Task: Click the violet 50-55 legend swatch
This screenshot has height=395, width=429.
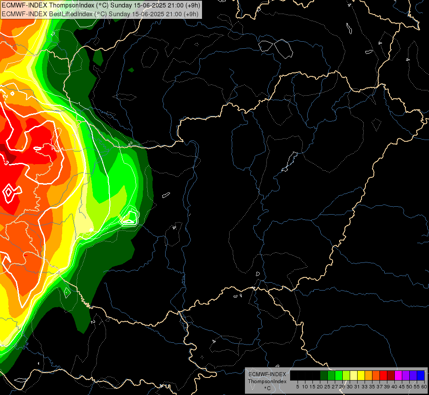Action: (413, 375)
